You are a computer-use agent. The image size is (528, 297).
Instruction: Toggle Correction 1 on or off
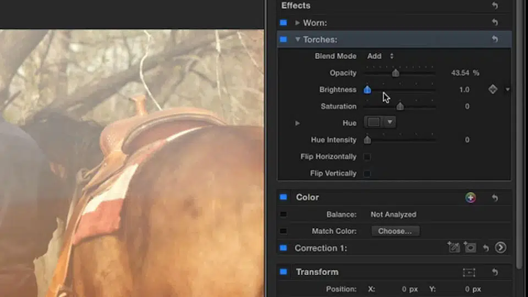coord(283,248)
